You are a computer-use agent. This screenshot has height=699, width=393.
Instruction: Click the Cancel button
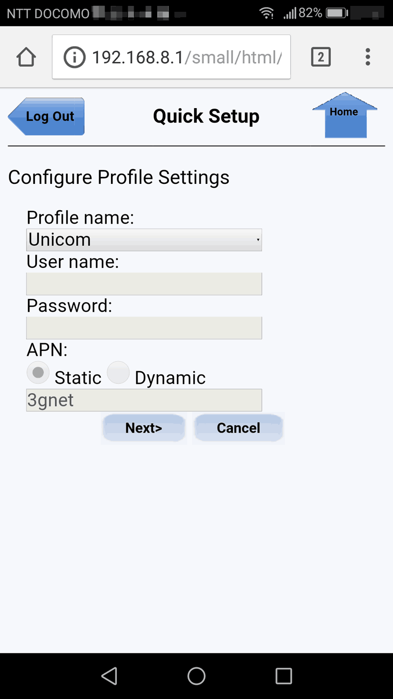tap(238, 428)
